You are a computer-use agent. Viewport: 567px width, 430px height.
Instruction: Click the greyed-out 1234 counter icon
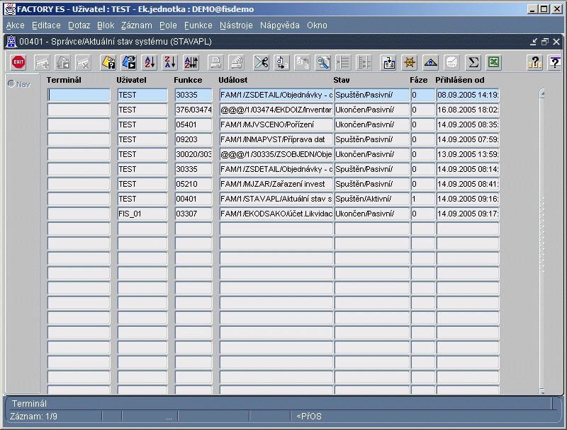pos(451,62)
